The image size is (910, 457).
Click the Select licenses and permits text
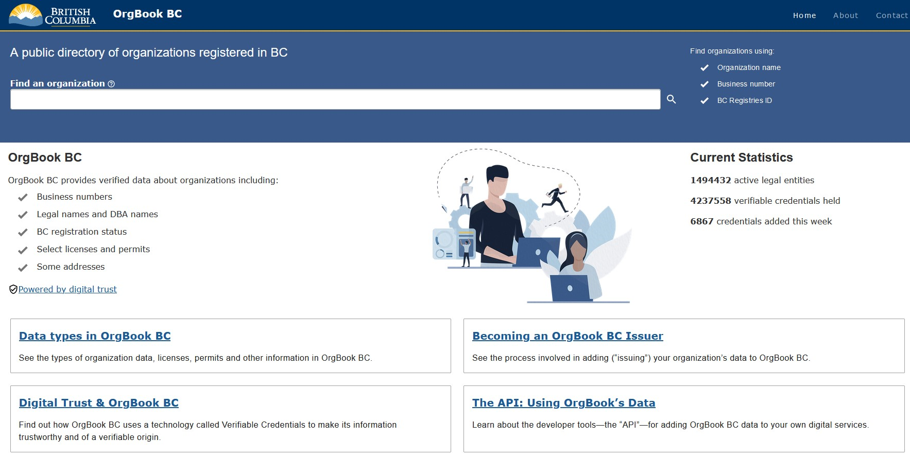(93, 249)
